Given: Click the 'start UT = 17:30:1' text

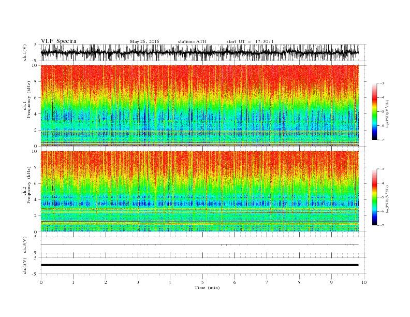Looking at the screenshot, I should click(x=250, y=41).
